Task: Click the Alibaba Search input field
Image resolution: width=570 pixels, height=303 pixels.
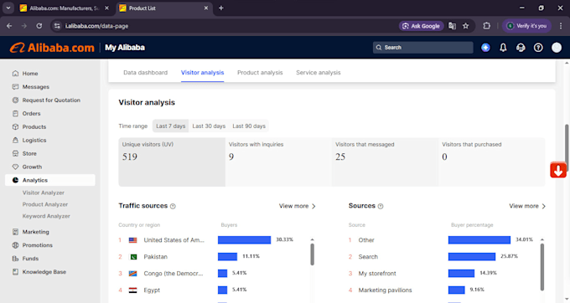Action: [x=422, y=48]
